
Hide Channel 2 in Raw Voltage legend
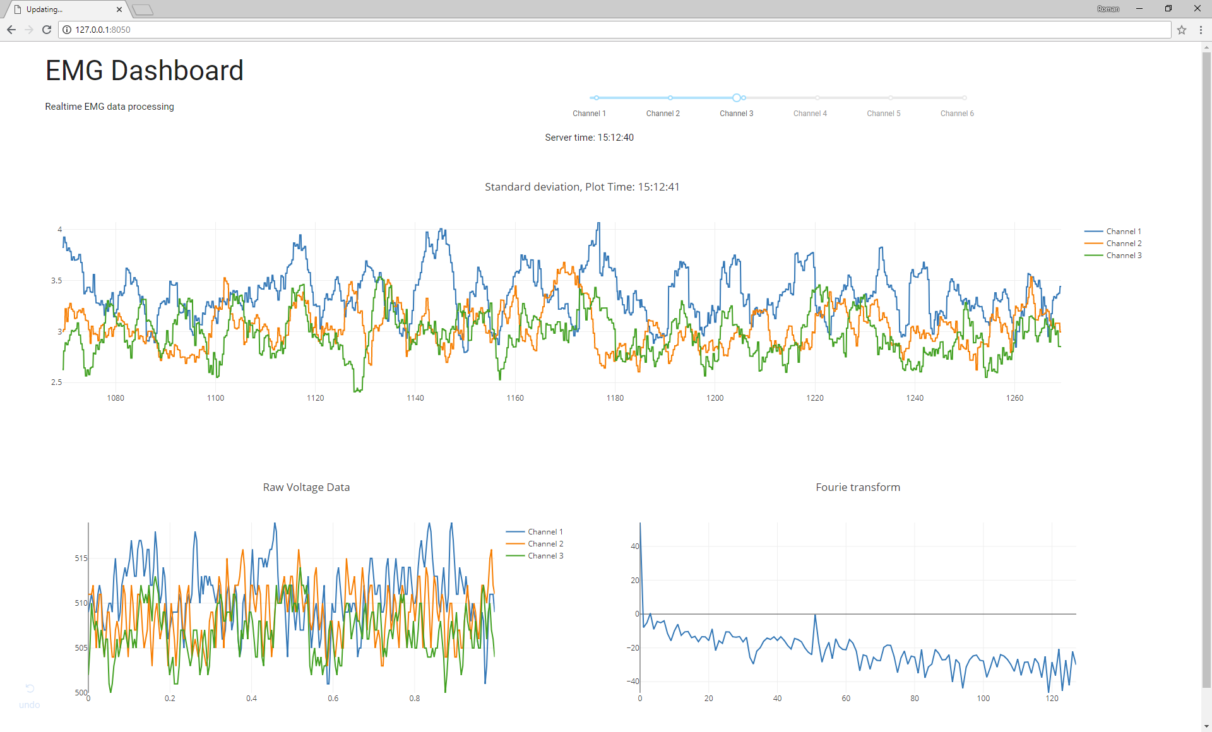545,544
